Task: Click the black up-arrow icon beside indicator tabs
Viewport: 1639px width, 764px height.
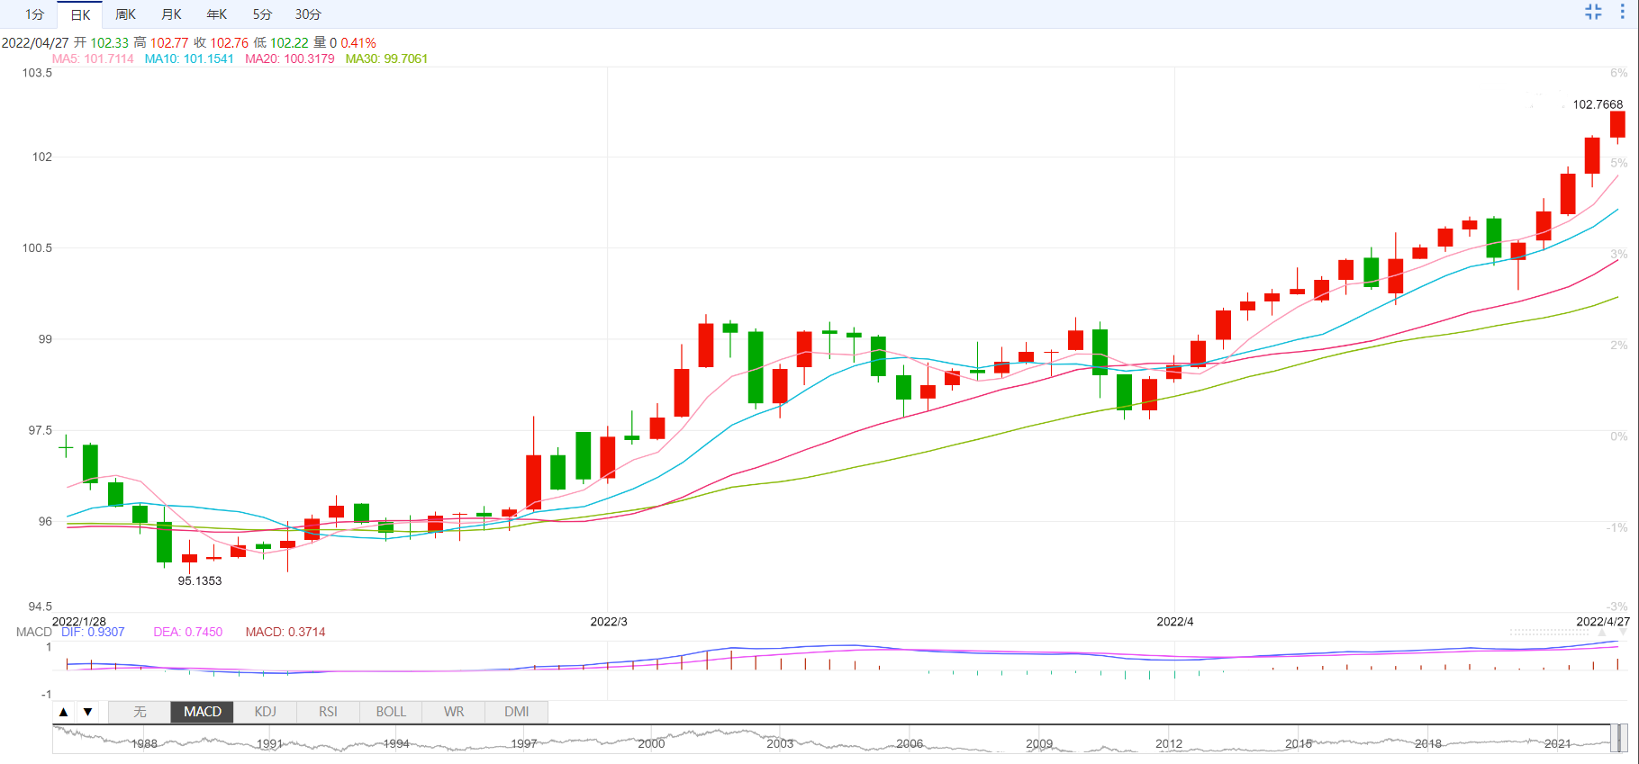Action: [x=63, y=712]
